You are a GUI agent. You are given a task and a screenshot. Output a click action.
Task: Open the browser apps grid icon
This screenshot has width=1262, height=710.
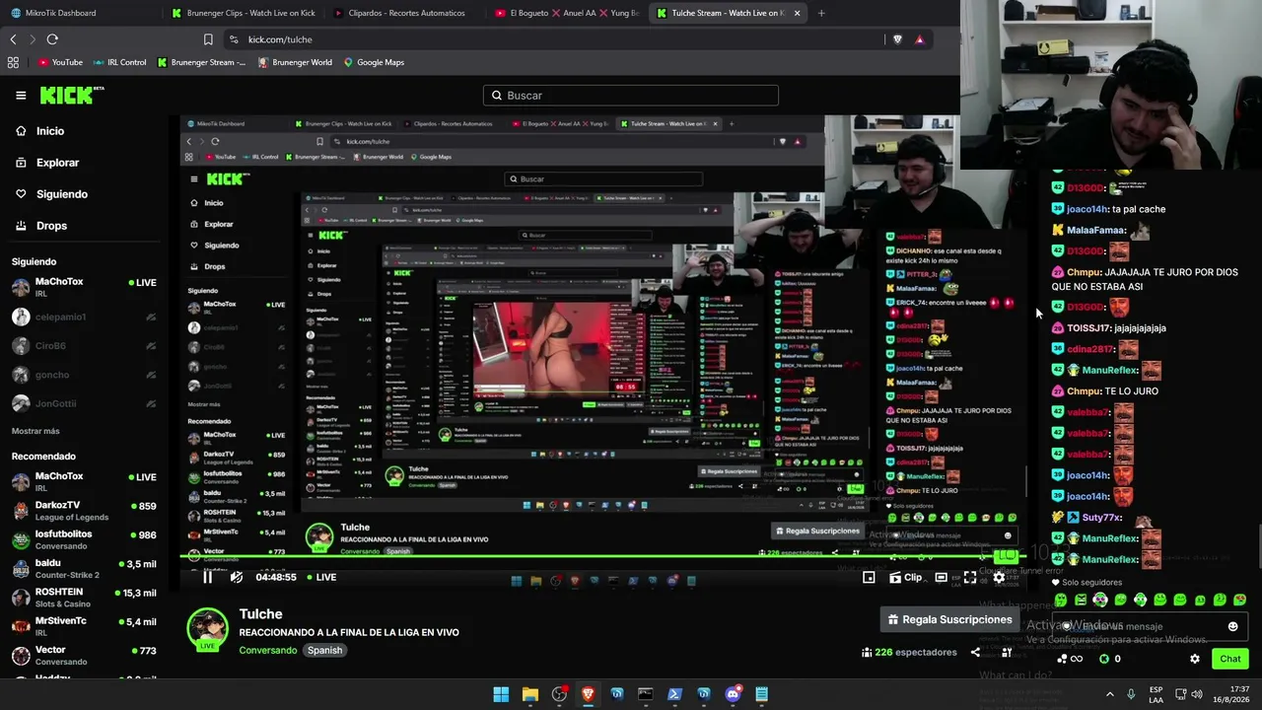tap(13, 62)
